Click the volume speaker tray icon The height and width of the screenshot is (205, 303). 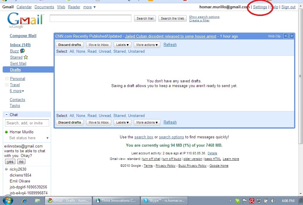pyautogui.click(x=273, y=201)
